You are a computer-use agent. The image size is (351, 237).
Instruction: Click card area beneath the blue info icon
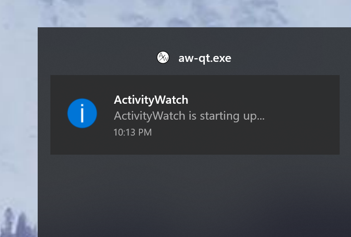[82, 141]
